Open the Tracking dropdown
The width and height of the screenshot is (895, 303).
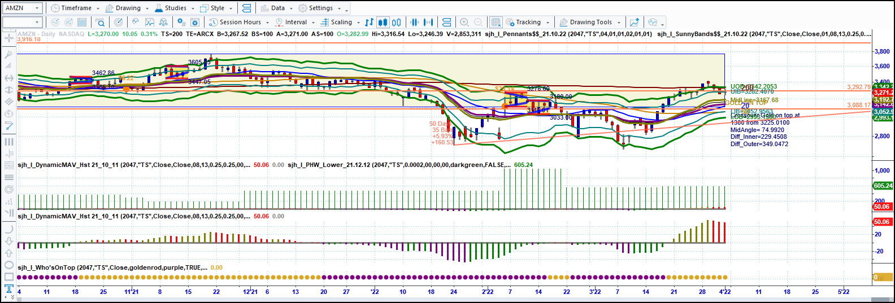pyautogui.click(x=527, y=22)
